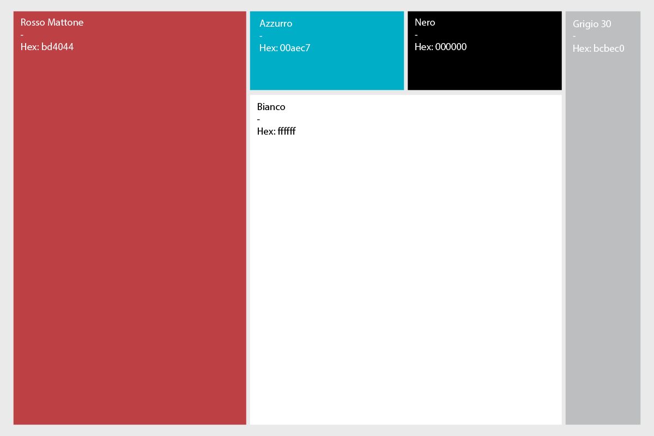
Task: Click the "Hex: 00aec7" text
Action: click(x=284, y=48)
